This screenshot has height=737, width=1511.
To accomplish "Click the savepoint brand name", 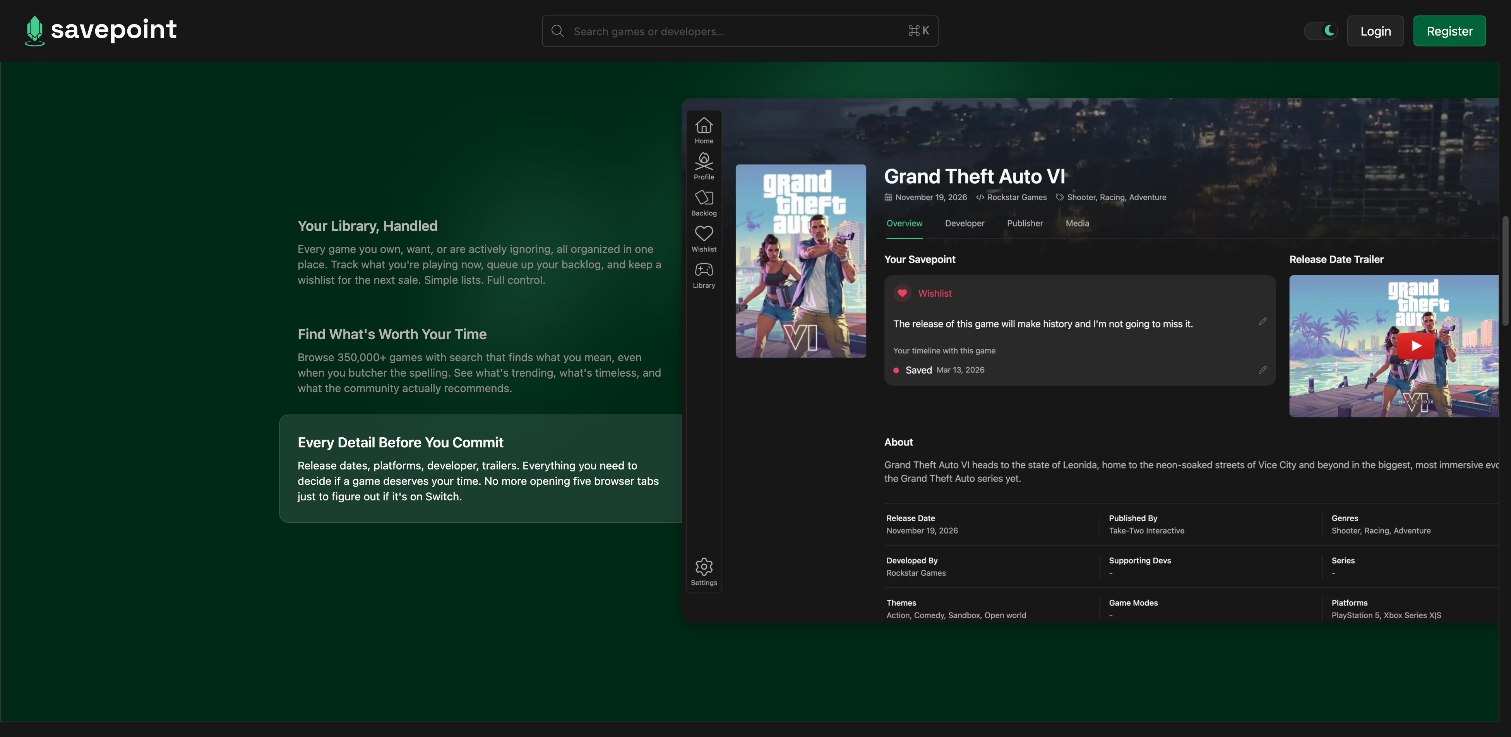I will 113,29.
